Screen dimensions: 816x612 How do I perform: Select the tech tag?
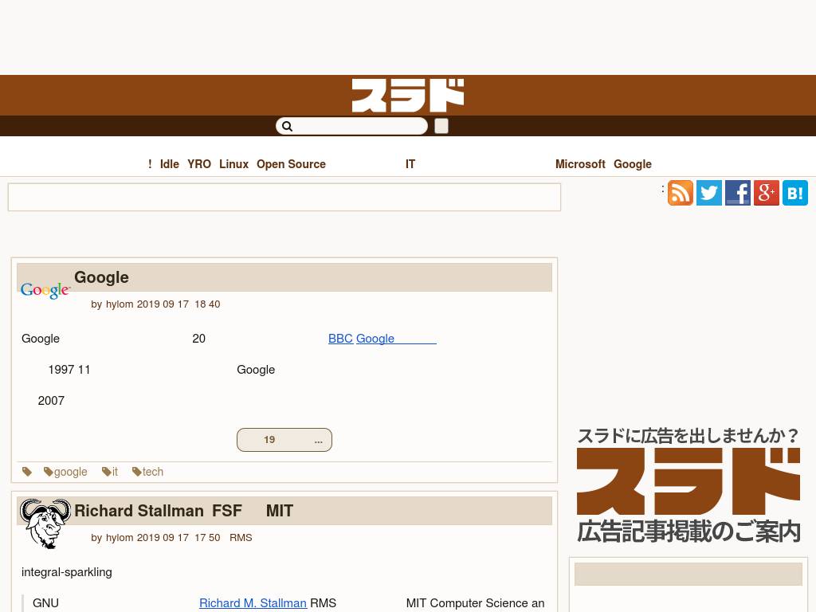(x=147, y=472)
